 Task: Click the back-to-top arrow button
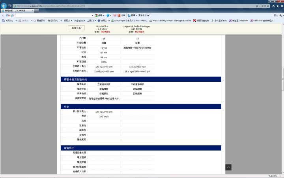point(228,167)
